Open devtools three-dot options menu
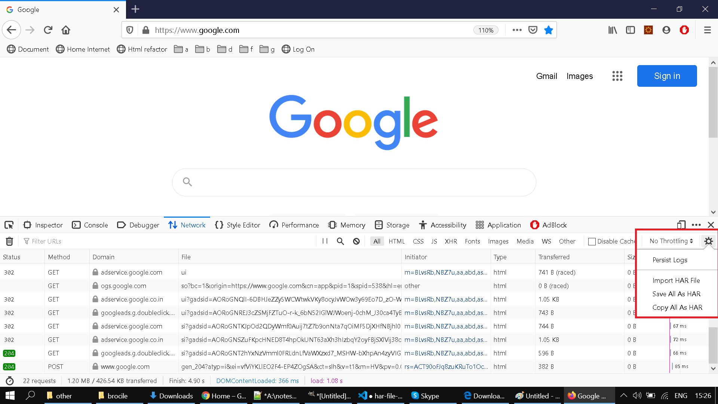 pyautogui.click(x=696, y=225)
